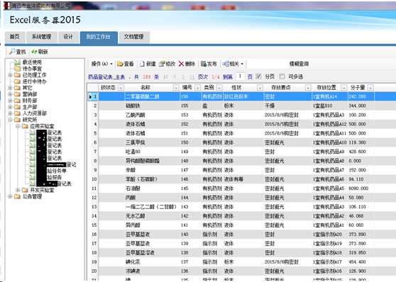
Task: Click the 到第 page number input field
Action: click(241, 77)
